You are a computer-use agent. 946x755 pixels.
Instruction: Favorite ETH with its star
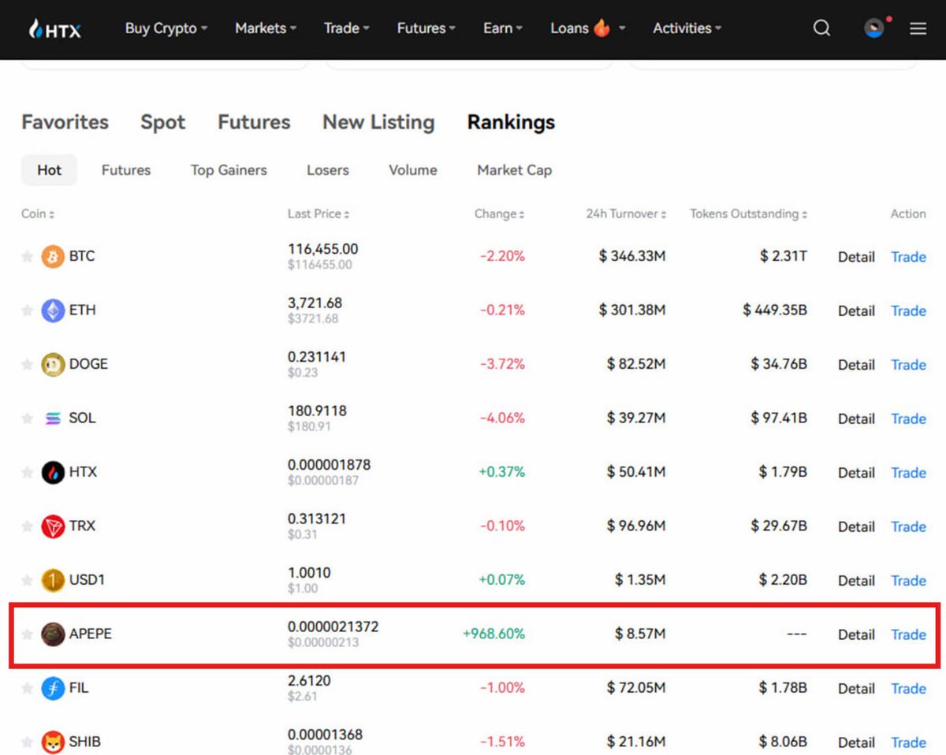point(27,311)
